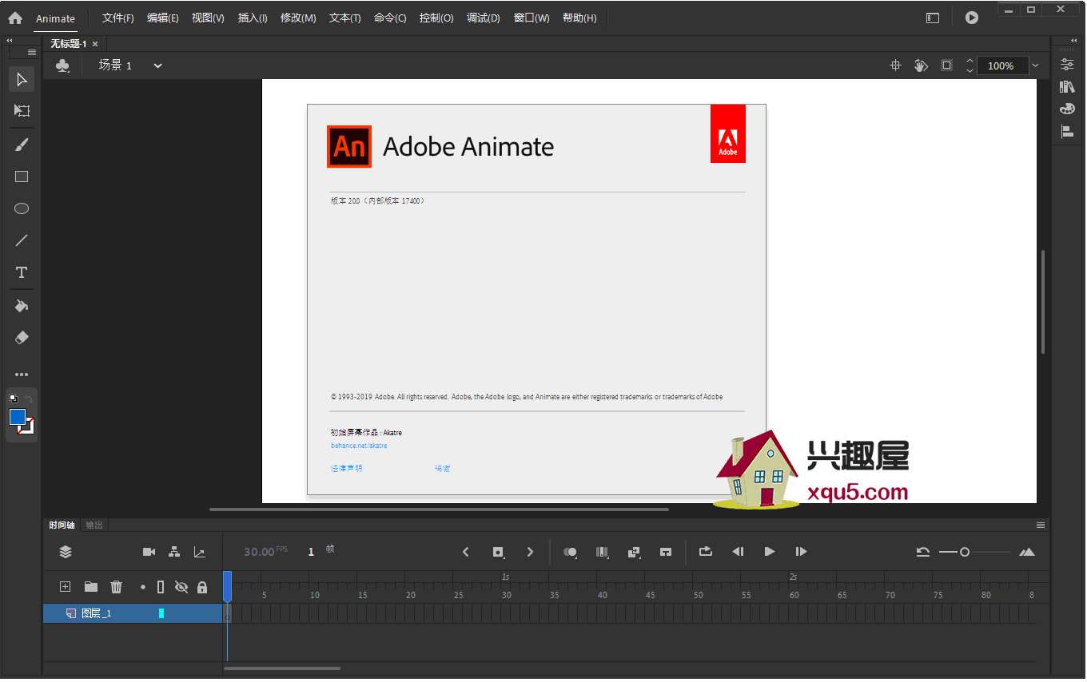Viewport: 1087px width, 682px height.
Task: Click the frame graph icon in timeline
Action: point(200,552)
